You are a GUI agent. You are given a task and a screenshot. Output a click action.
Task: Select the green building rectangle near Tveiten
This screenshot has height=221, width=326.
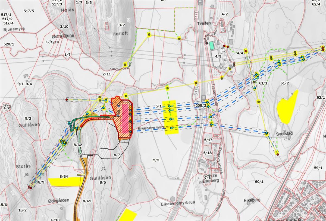211,45
